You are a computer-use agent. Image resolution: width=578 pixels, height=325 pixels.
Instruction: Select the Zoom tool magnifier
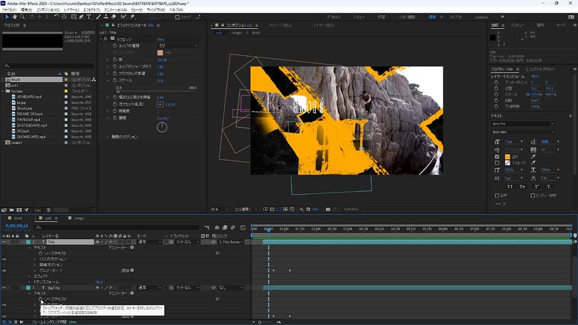click(x=23, y=17)
